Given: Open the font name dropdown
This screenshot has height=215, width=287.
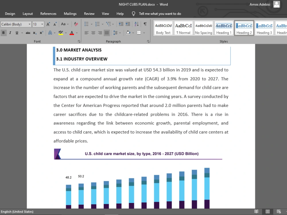Looking at the screenshot, I should (x=29, y=24).
